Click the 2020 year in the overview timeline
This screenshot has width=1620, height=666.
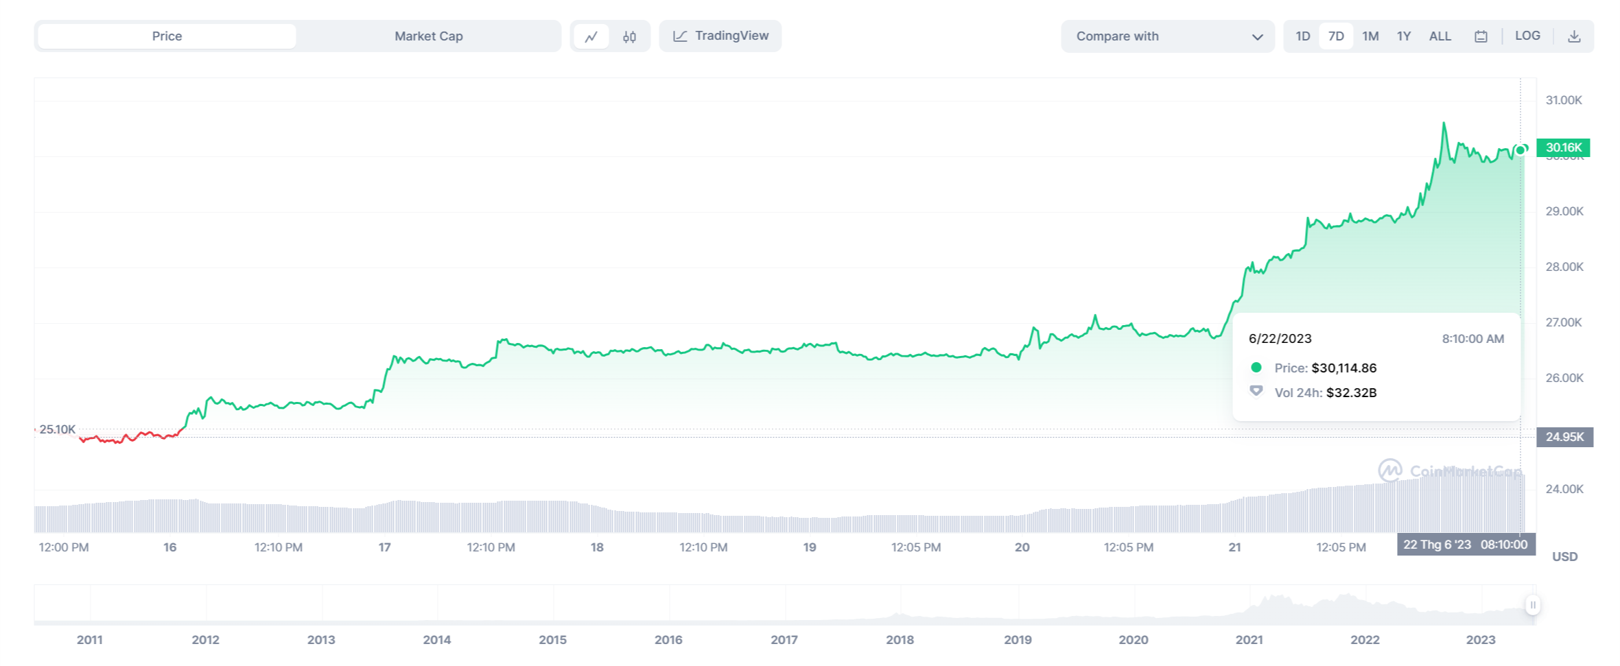[1133, 640]
